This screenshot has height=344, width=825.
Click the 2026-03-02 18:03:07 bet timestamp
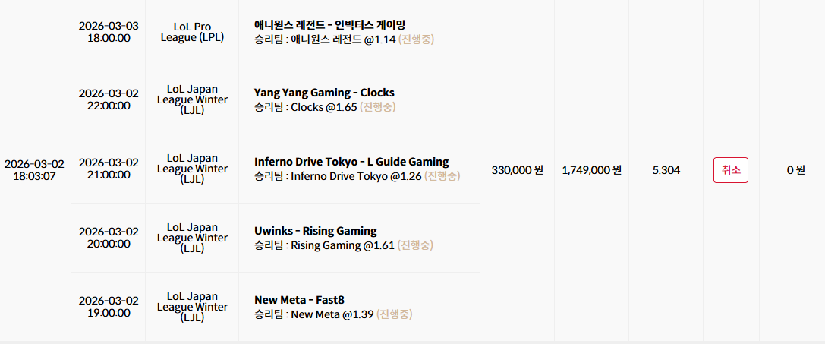35,169
